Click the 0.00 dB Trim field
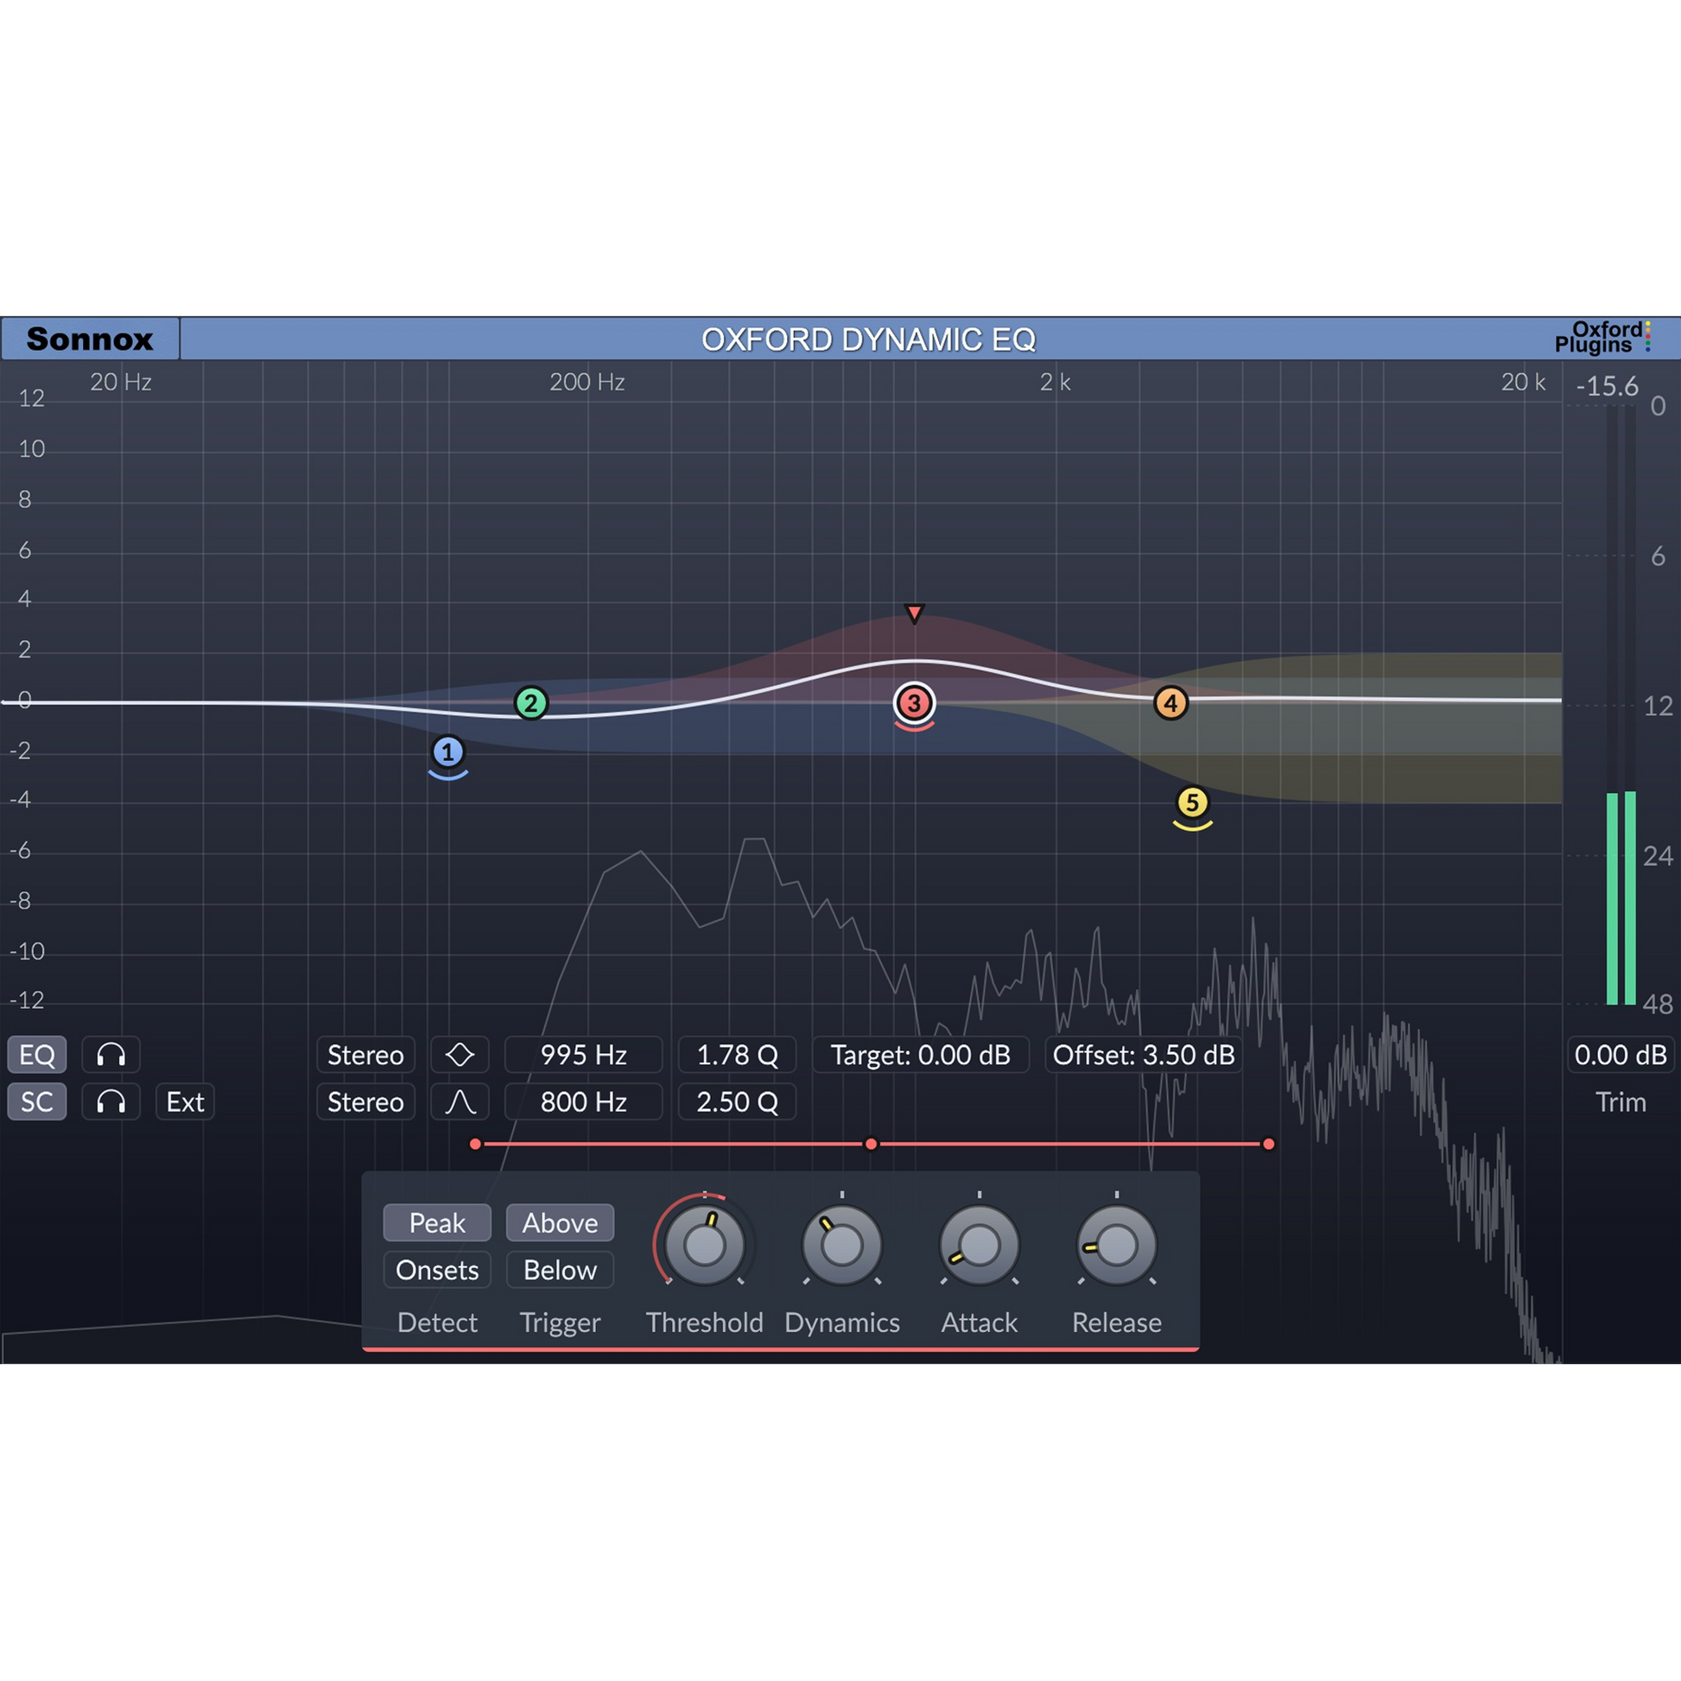Screen dimensions: 1681x1681 coord(1620,1055)
